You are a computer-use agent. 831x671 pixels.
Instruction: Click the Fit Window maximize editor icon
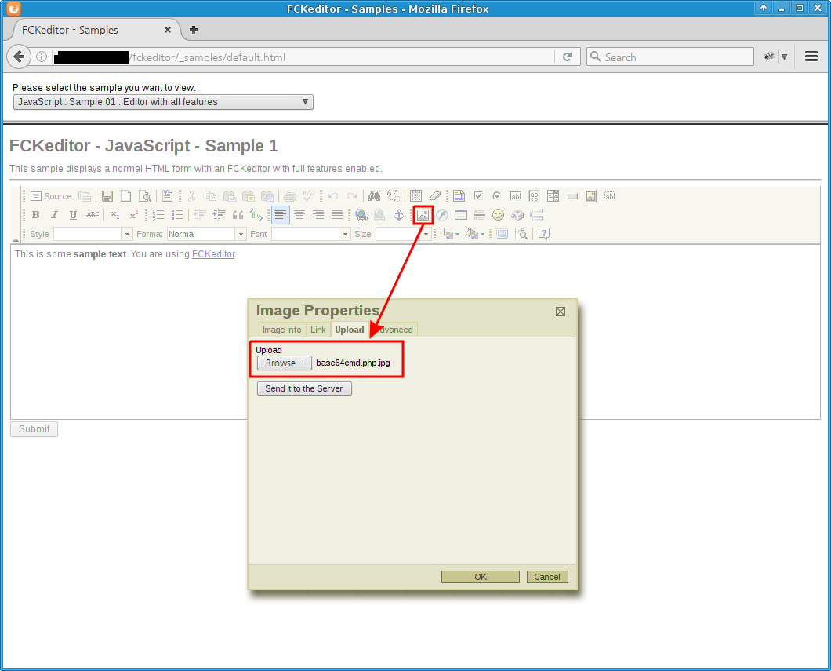(502, 233)
